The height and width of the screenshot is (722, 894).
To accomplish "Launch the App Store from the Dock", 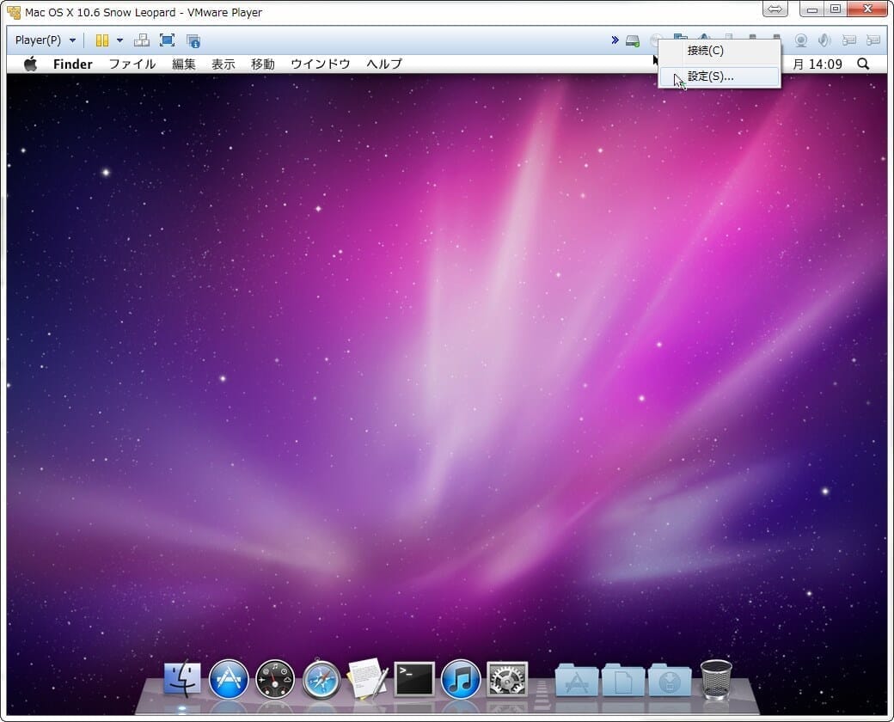I will coord(229,679).
